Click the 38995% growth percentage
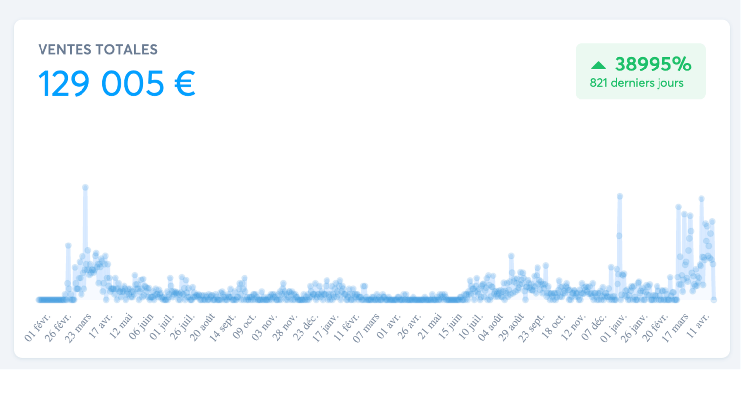 tap(653, 64)
